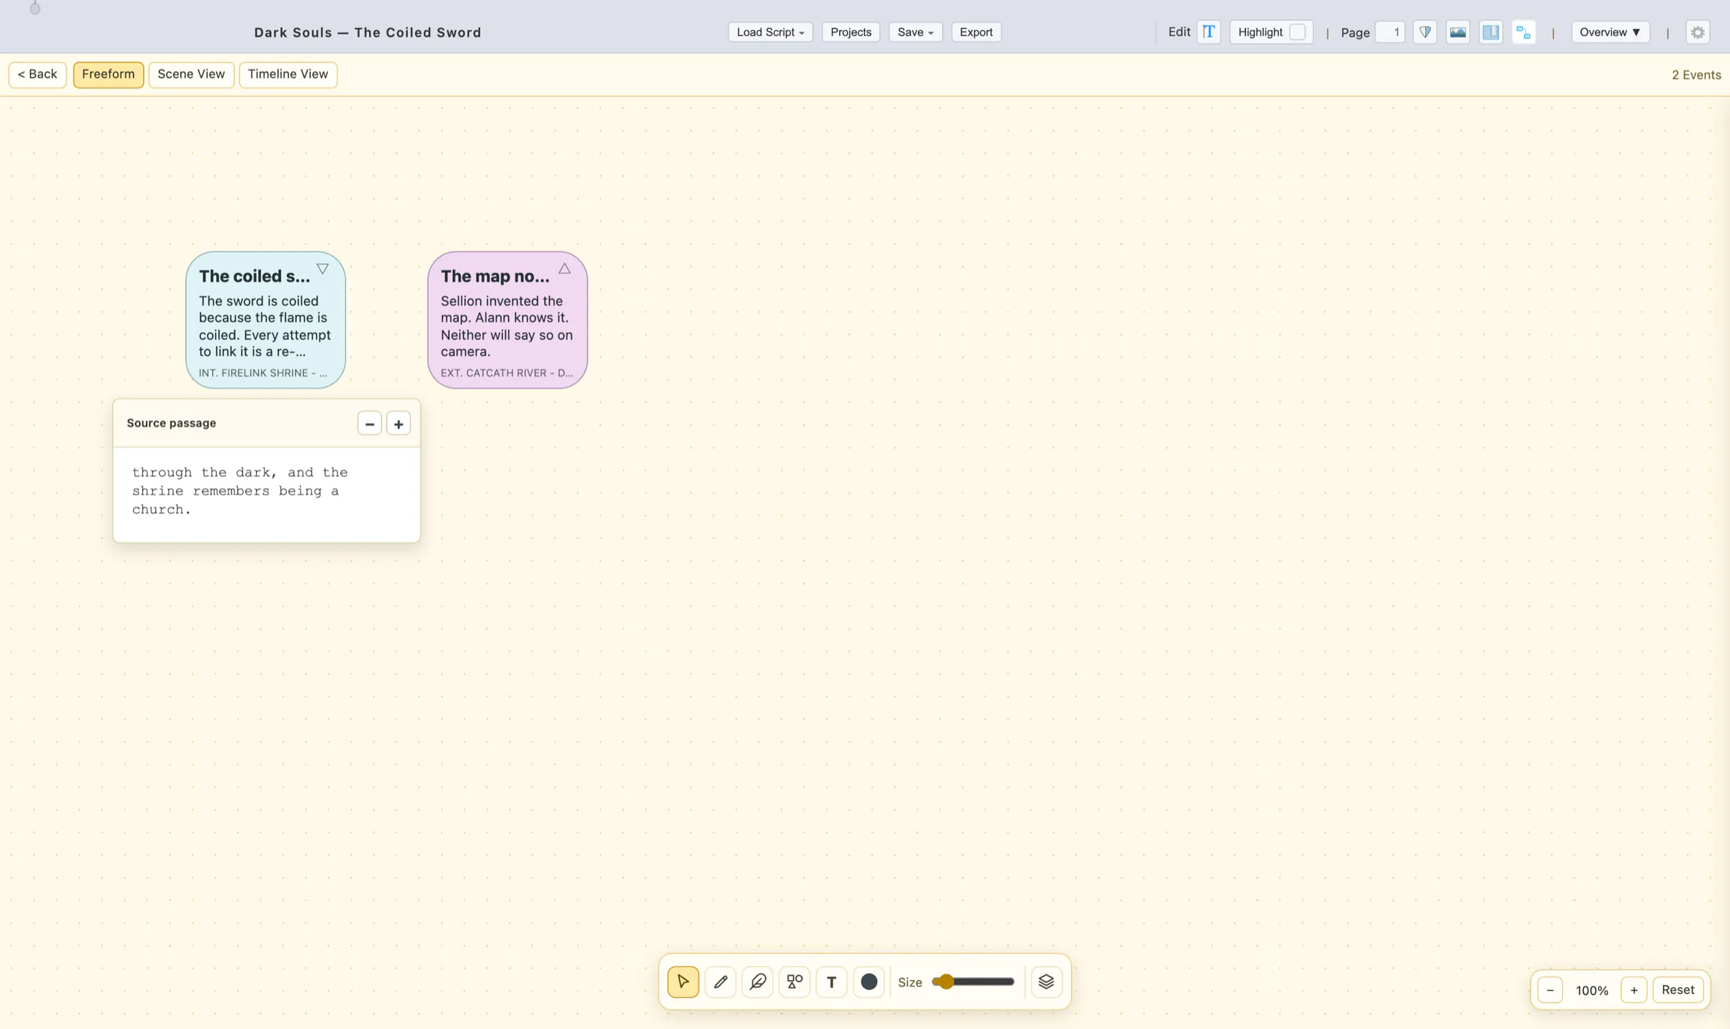Reset the canvas zoom

pyautogui.click(x=1678, y=990)
